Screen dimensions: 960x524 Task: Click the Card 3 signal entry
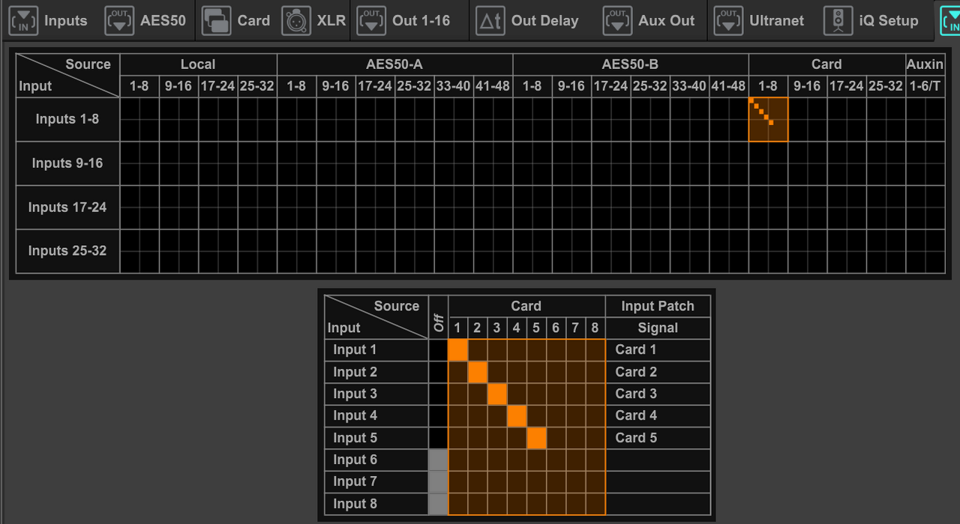pyautogui.click(x=658, y=394)
